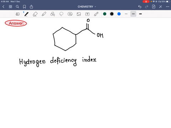Select the Eraser tool
Viewport: 171px width, 128px height.
click(x=35, y=14)
